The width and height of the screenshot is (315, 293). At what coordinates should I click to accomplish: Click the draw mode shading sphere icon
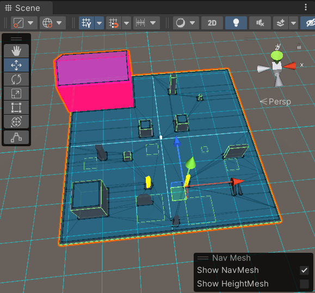(x=181, y=23)
